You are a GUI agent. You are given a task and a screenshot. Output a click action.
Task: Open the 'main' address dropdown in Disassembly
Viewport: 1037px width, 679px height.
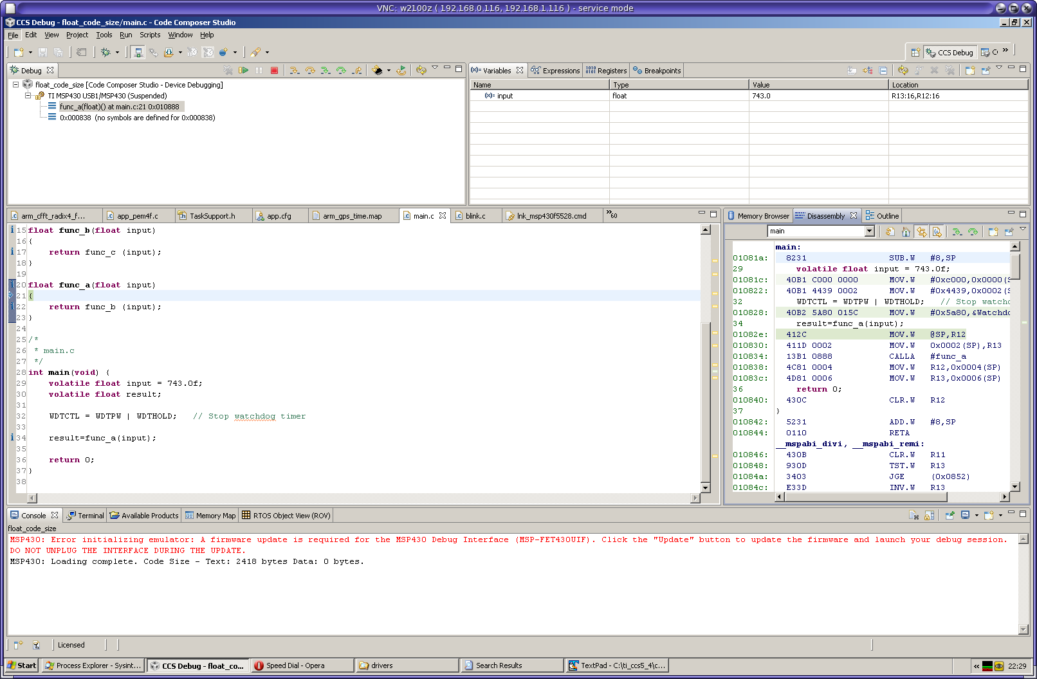point(870,231)
